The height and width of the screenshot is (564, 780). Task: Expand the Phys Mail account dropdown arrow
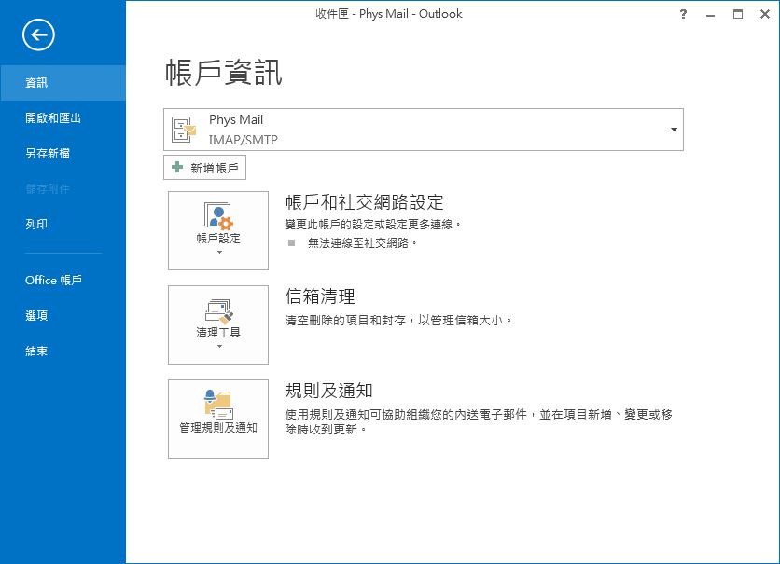(674, 130)
